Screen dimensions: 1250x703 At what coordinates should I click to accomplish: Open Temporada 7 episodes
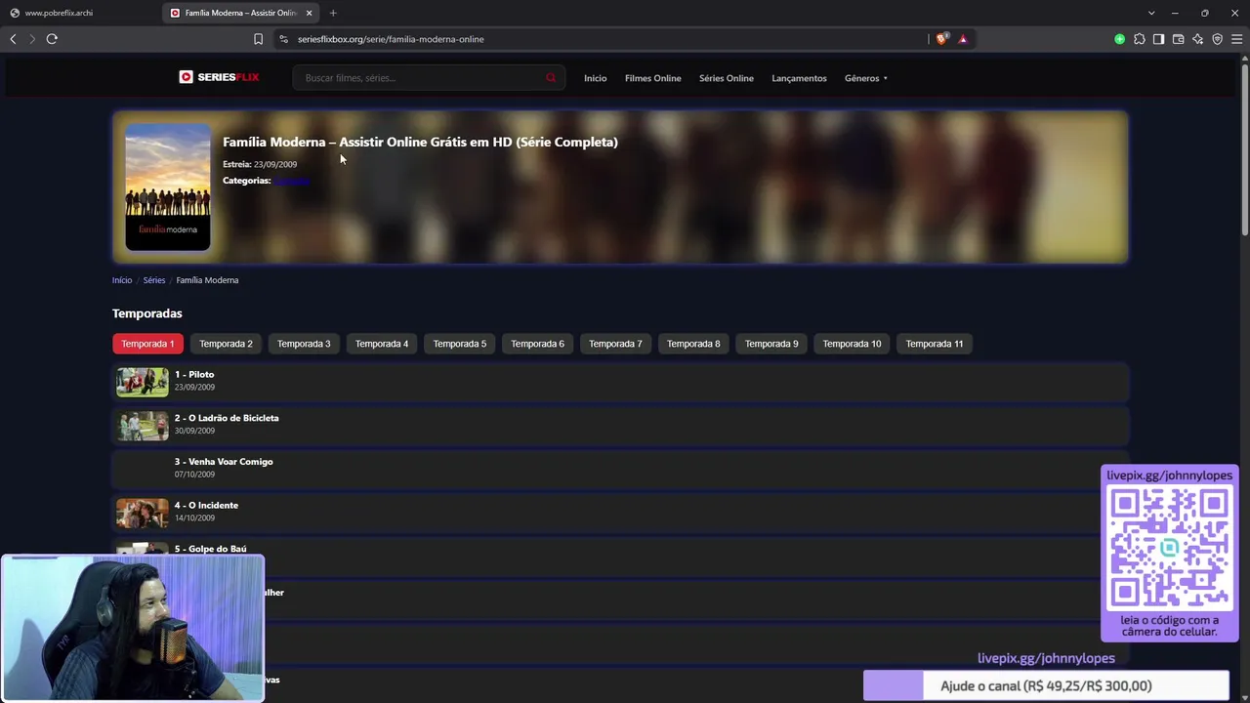pos(615,344)
